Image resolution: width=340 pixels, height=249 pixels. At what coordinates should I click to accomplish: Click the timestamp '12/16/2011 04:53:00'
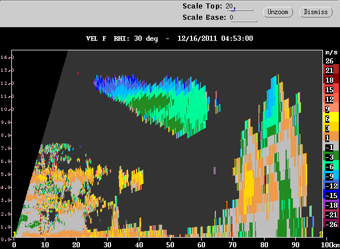click(x=215, y=38)
